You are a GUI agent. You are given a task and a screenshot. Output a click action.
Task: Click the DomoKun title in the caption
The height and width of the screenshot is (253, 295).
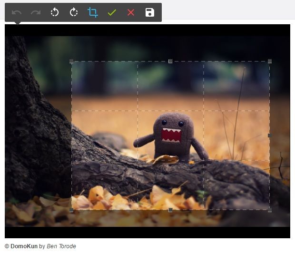(x=24, y=246)
